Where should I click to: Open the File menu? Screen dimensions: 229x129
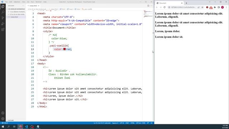[x=6, y=2]
